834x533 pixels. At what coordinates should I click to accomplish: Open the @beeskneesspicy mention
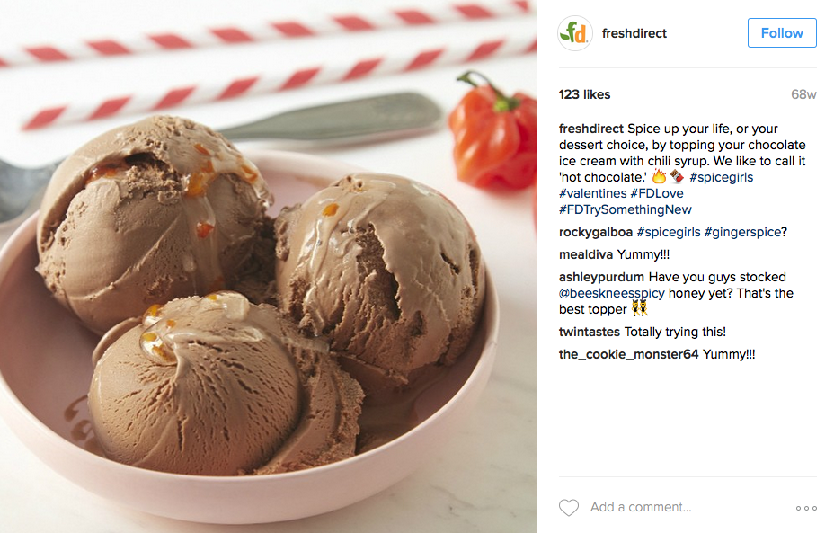[612, 293]
